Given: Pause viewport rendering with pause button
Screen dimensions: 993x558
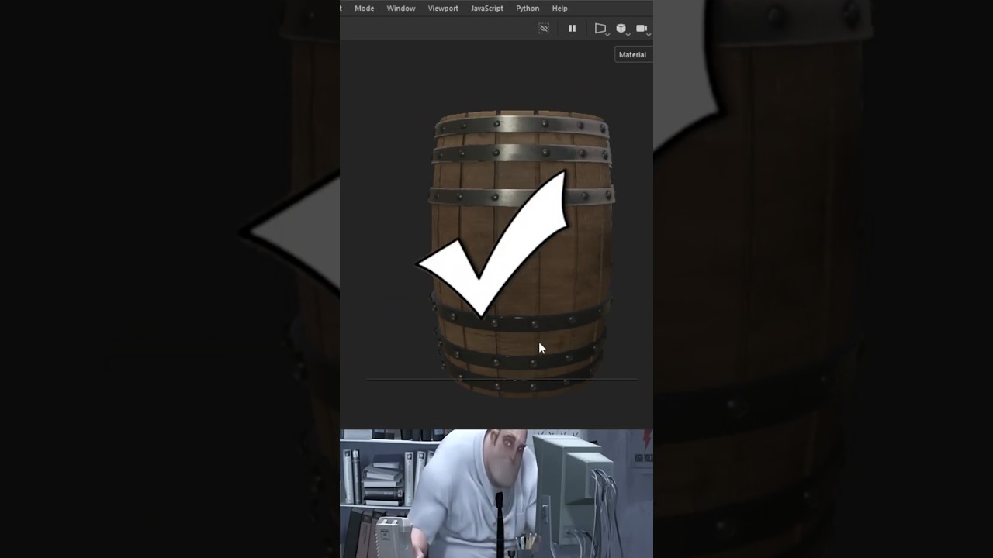Looking at the screenshot, I should pos(572,29).
